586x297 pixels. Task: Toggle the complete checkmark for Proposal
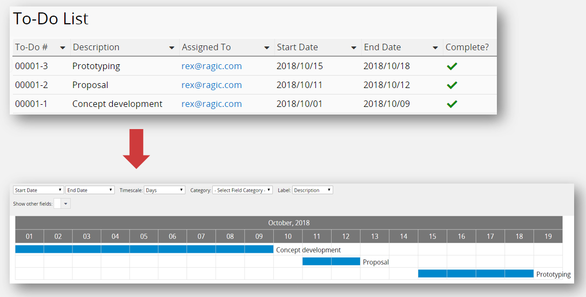click(452, 85)
